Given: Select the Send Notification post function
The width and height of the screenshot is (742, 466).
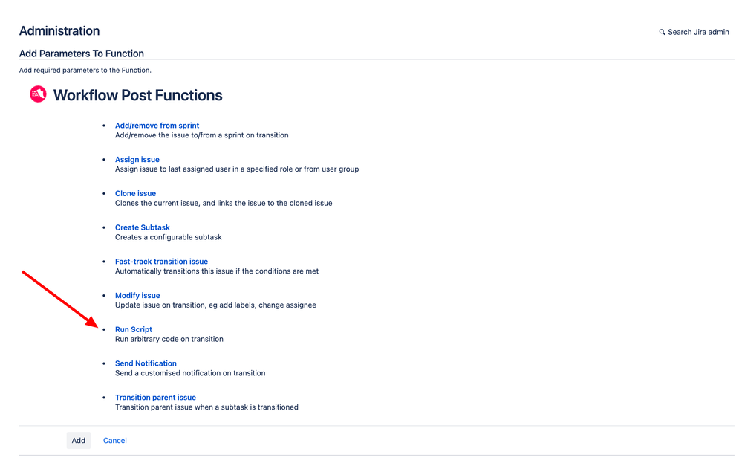Looking at the screenshot, I should point(146,363).
